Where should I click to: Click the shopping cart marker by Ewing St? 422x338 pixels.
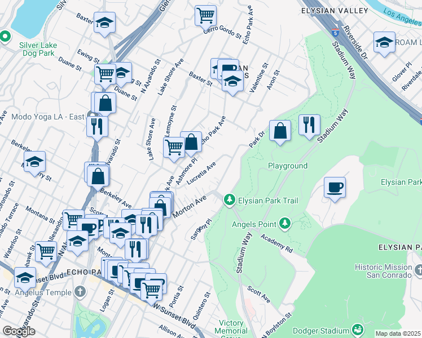tap(105, 74)
